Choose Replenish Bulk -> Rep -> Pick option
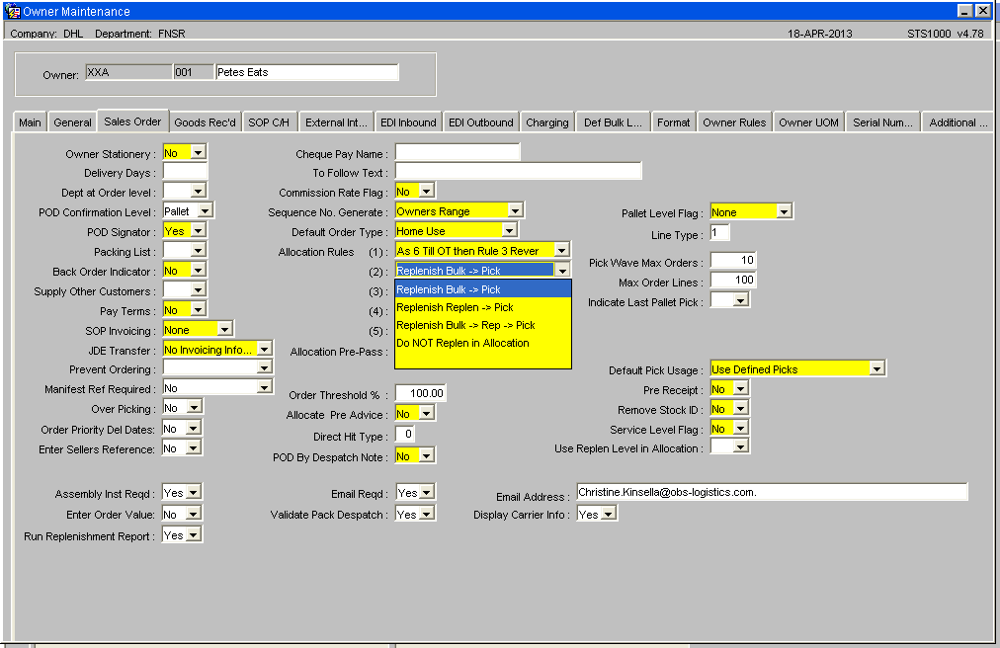Viewport: 1000px width, 648px height. [483, 325]
